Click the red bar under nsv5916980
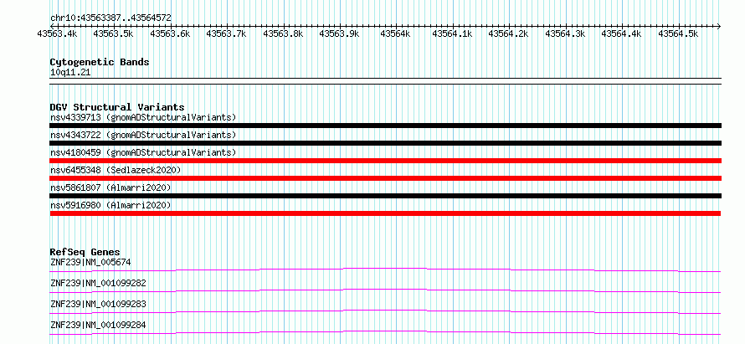 click(385, 213)
